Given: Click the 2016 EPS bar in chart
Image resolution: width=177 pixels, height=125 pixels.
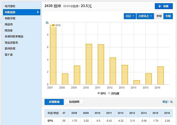Looking at the screenshot, I should pyautogui.click(x=160, y=76).
